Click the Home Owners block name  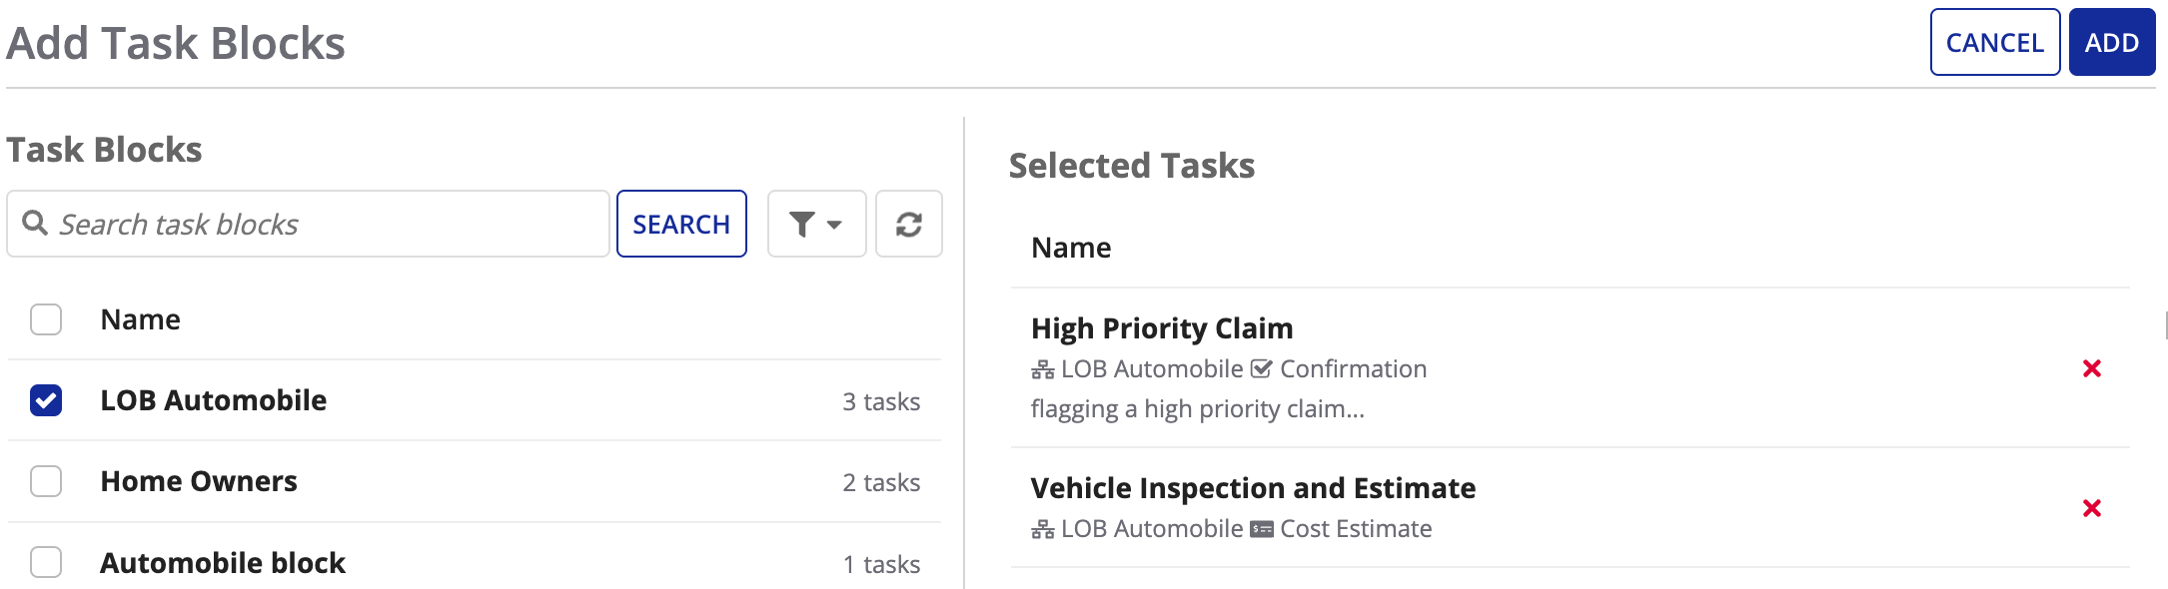click(199, 481)
